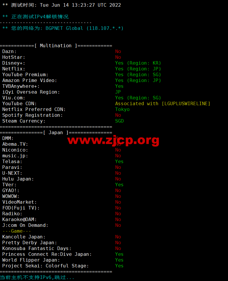Click the test time timestamp line
The height and width of the screenshot is (281, 228).
click(62, 5)
